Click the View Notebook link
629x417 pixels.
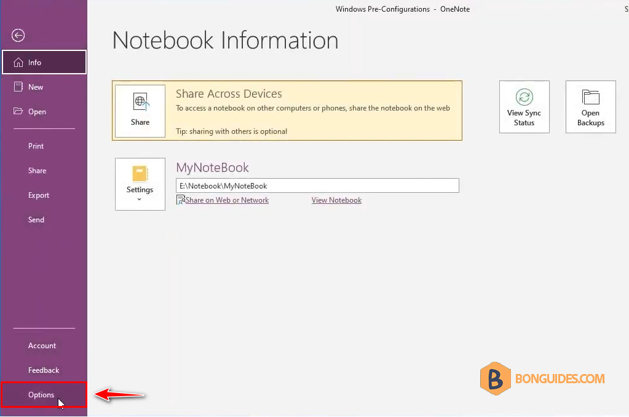[336, 200]
